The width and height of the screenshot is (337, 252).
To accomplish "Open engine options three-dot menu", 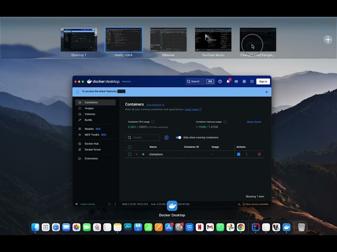I will coord(115,204).
